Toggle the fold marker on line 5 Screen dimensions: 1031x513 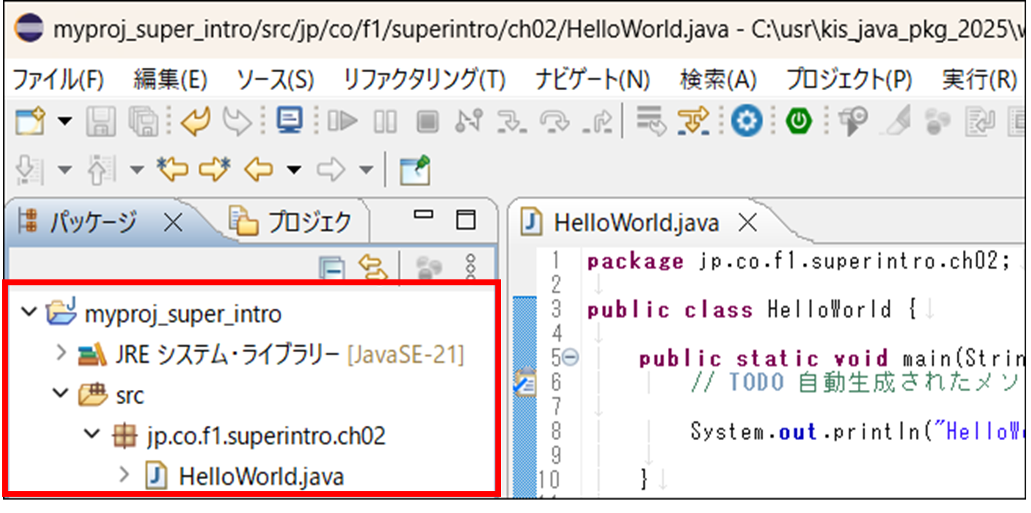(570, 357)
